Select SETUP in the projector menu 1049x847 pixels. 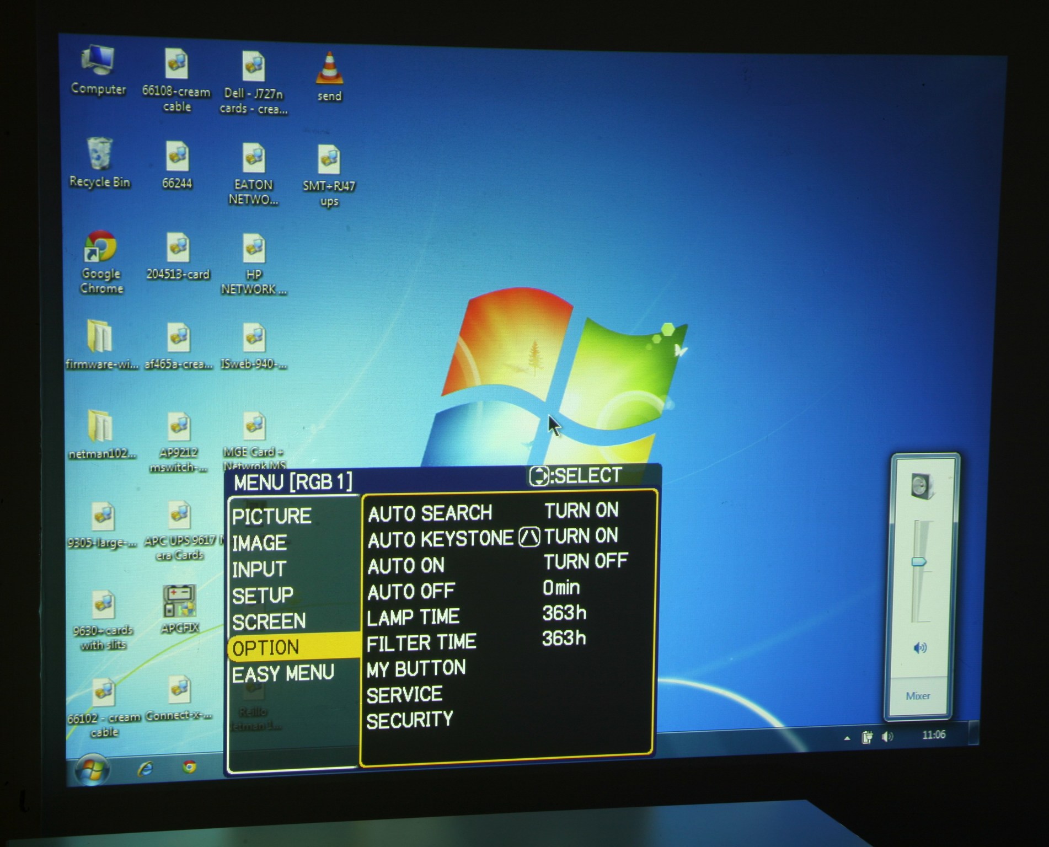(x=263, y=596)
